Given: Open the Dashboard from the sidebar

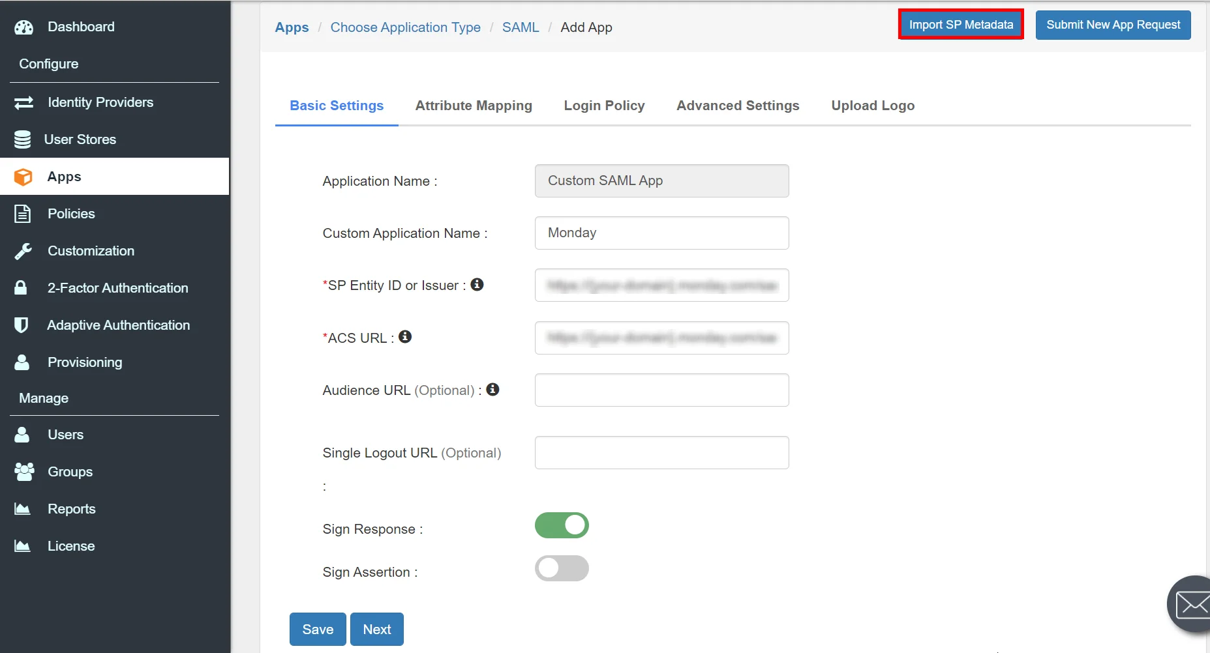Looking at the screenshot, I should click(x=80, y=27).
